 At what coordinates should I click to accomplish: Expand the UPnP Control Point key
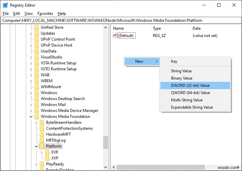click(31, 39)
